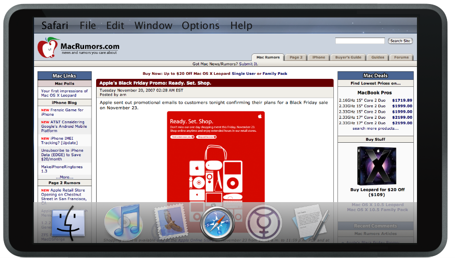Click the iPhone Blog heading
Viewport: 457px width, 258px height.
pos(64,103)
